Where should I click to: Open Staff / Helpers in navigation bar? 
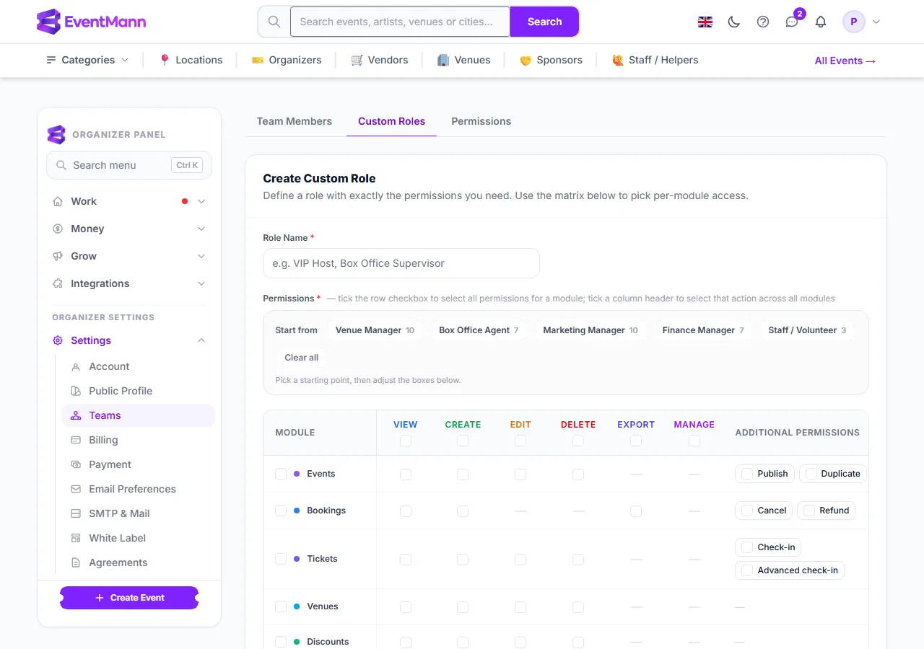[x=655, y=60]
